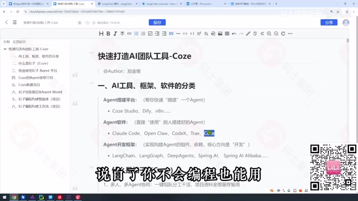The height and width of the screenshot is (201, 358).
Task: Toggle the blockquote format
Action: coord(171,33)
